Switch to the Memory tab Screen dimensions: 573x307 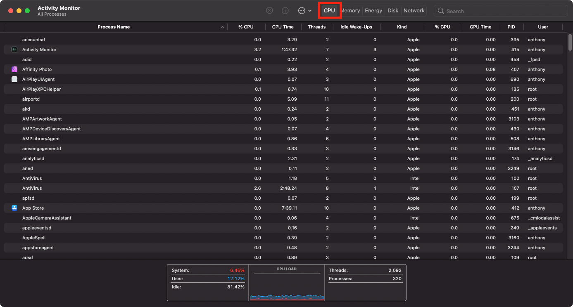(350, 10)
